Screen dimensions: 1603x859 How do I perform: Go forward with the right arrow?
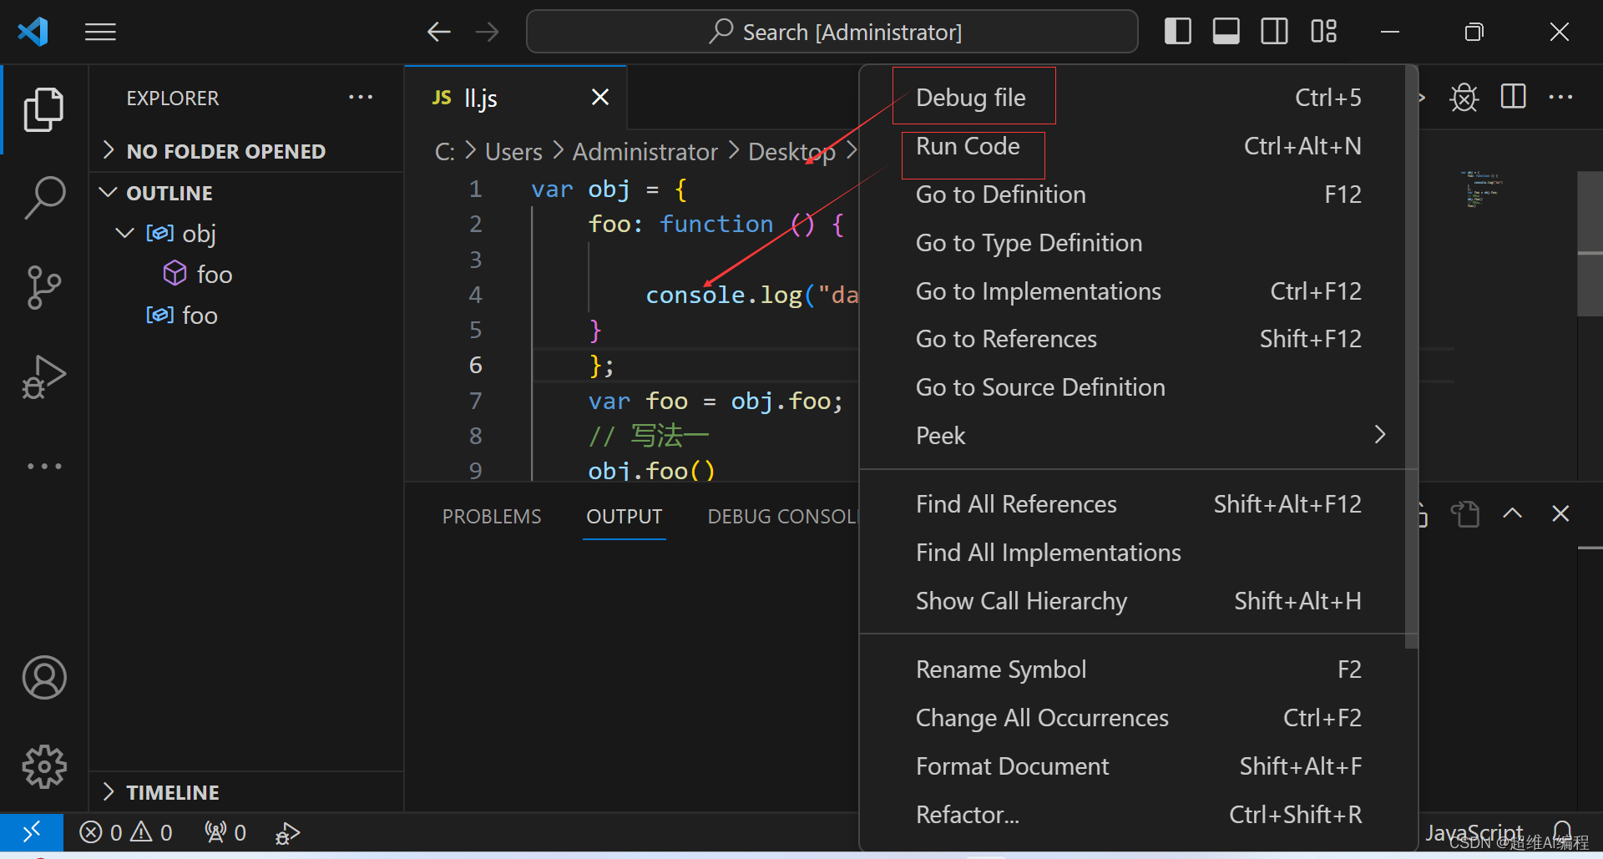coord(487,32)
